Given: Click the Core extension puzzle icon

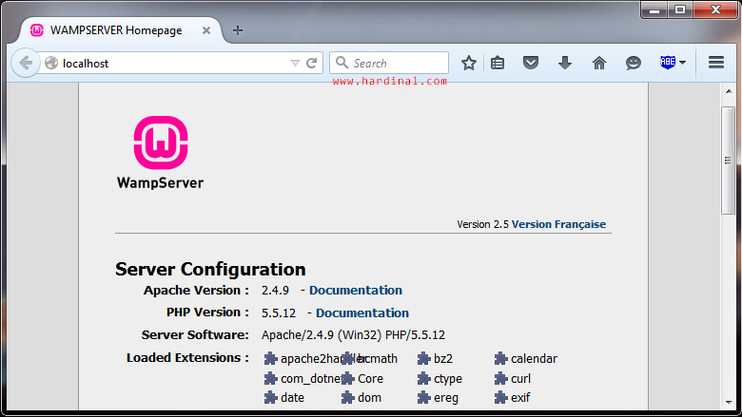Looking at the screenshot, I should point(348,378).
